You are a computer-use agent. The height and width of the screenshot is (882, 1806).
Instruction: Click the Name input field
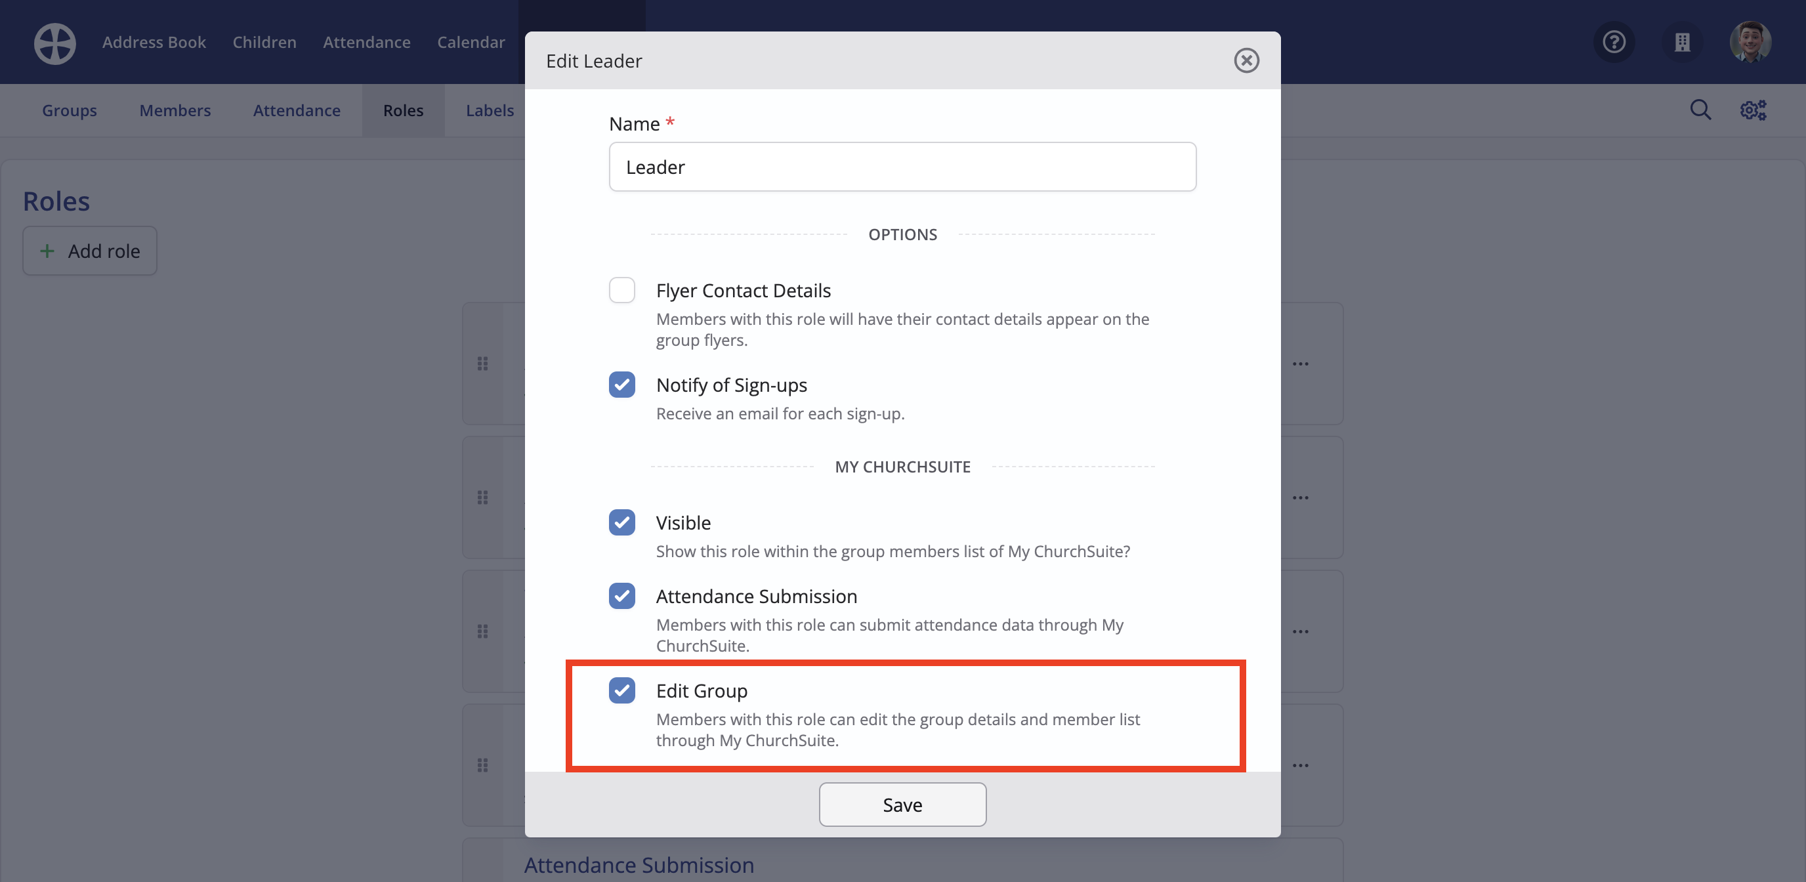coord(902,167)
